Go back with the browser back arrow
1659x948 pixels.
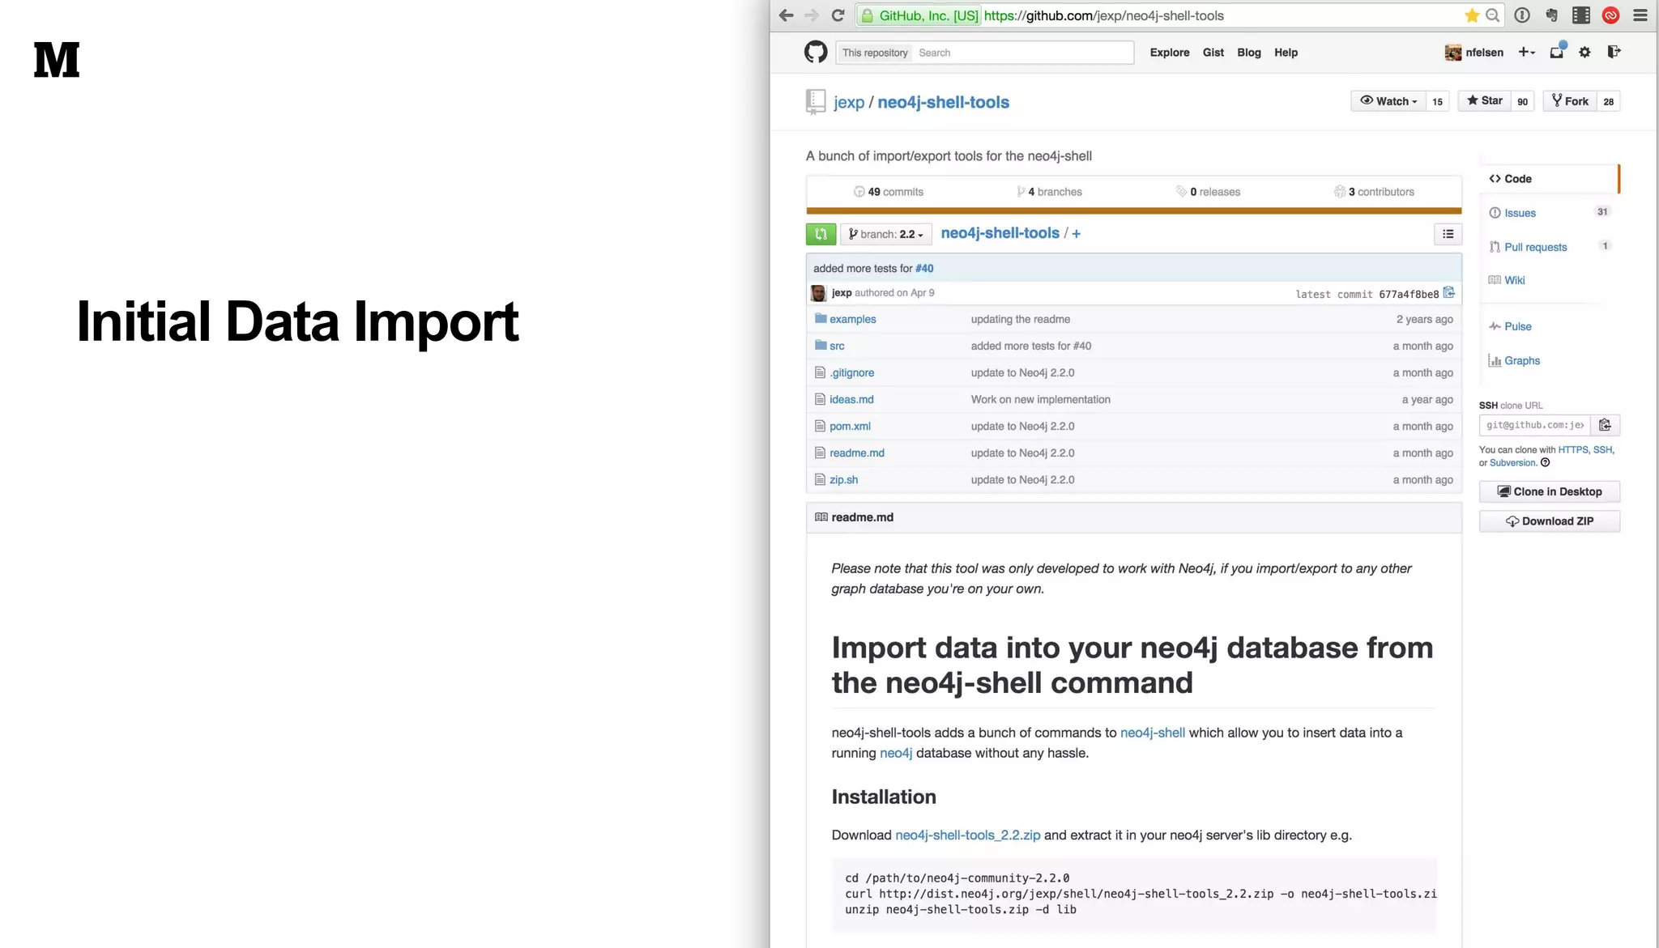click(786, 15)
